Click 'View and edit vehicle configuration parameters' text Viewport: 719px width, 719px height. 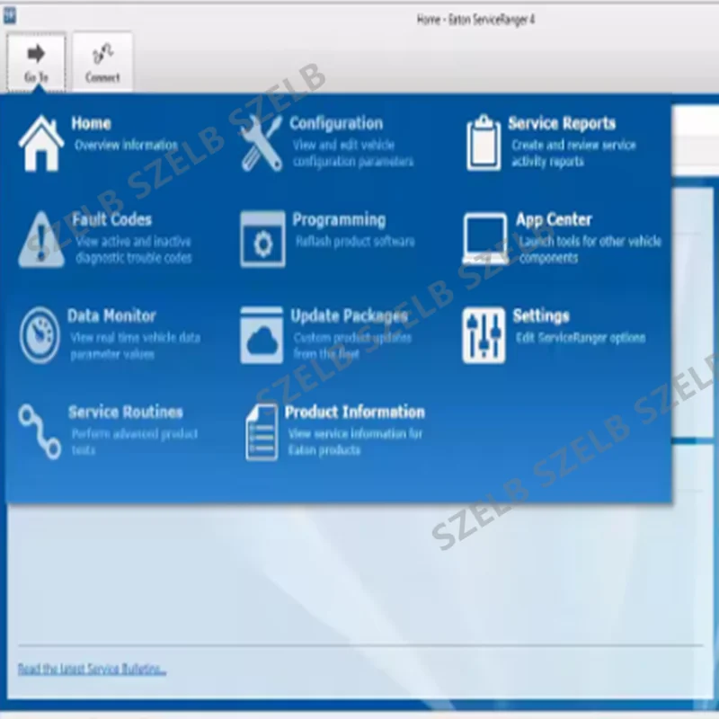tap(353, 154)
